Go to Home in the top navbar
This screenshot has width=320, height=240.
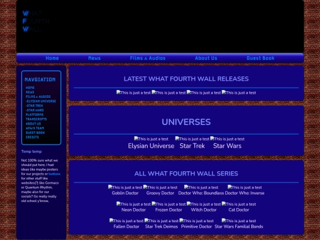tap(52, 58)
